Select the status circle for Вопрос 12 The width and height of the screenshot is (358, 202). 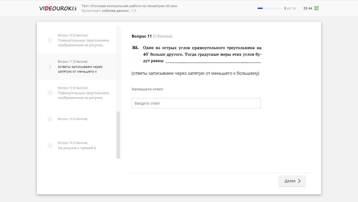50,93
